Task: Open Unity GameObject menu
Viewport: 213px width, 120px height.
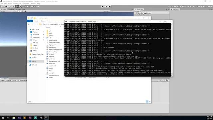Action: tap(17, 4)
